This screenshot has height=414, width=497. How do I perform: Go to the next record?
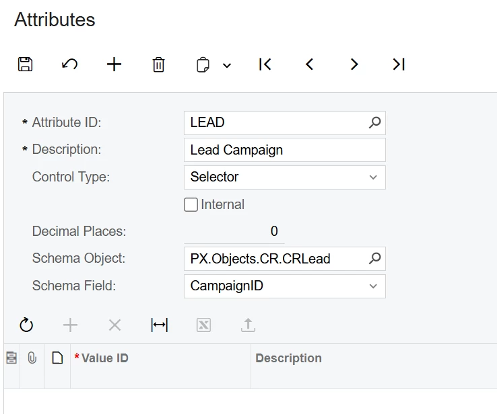click(354, 65)
